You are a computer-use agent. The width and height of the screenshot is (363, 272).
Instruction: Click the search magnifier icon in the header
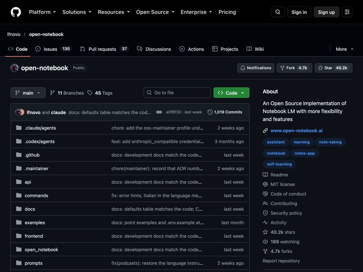tap(278, 12)
